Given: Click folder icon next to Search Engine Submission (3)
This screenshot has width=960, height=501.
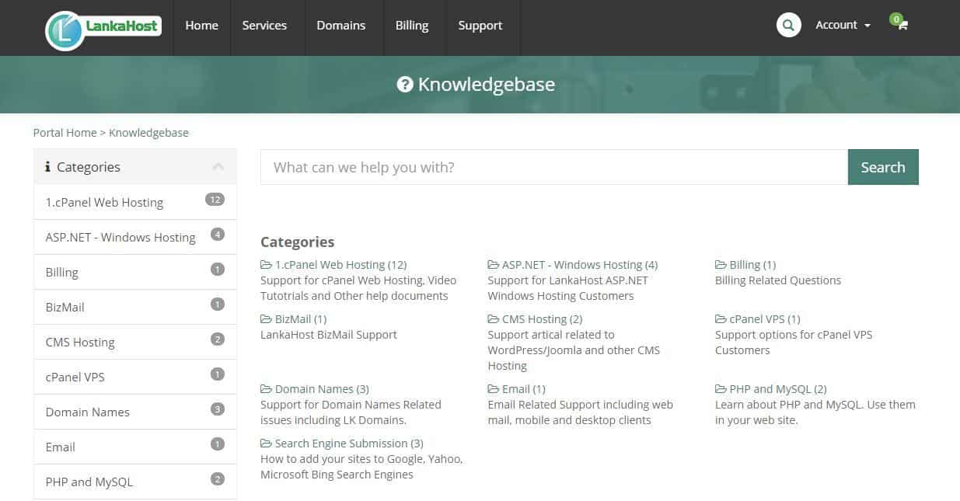Looking at the screenshot, I should point(266,444).
